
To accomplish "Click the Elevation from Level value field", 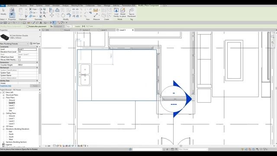I will 27,52.
